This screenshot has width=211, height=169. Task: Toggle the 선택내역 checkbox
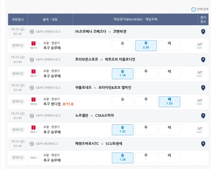[x=193, y=9]
